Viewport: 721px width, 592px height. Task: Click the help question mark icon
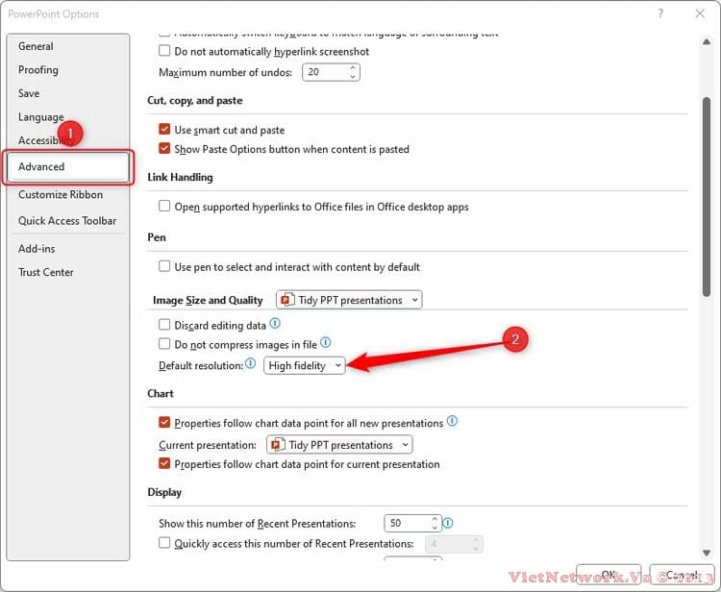coord(660,13)
